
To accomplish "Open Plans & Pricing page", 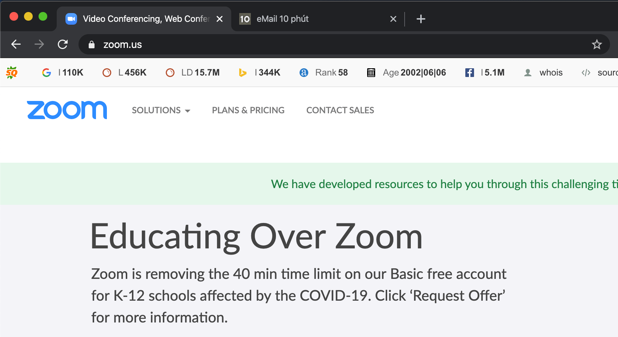I will (x=248, y=110).
